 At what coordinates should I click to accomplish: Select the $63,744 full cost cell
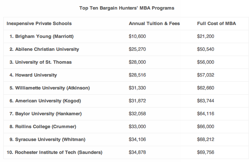click(206, 101)
